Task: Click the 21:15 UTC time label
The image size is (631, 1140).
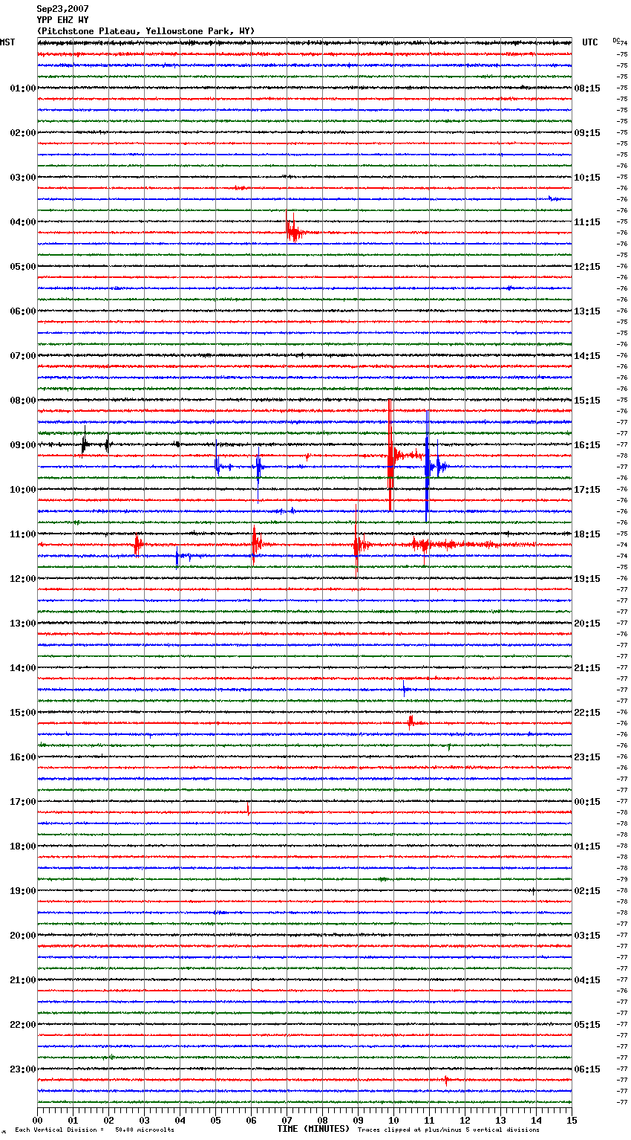Action: pos(587,668)
